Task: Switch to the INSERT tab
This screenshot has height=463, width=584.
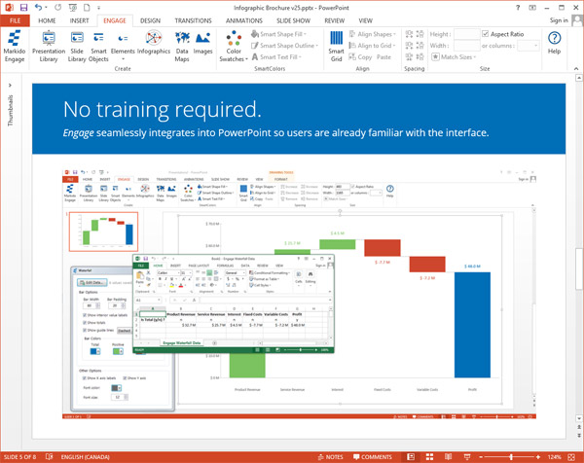Action: (x=80, y=20)
